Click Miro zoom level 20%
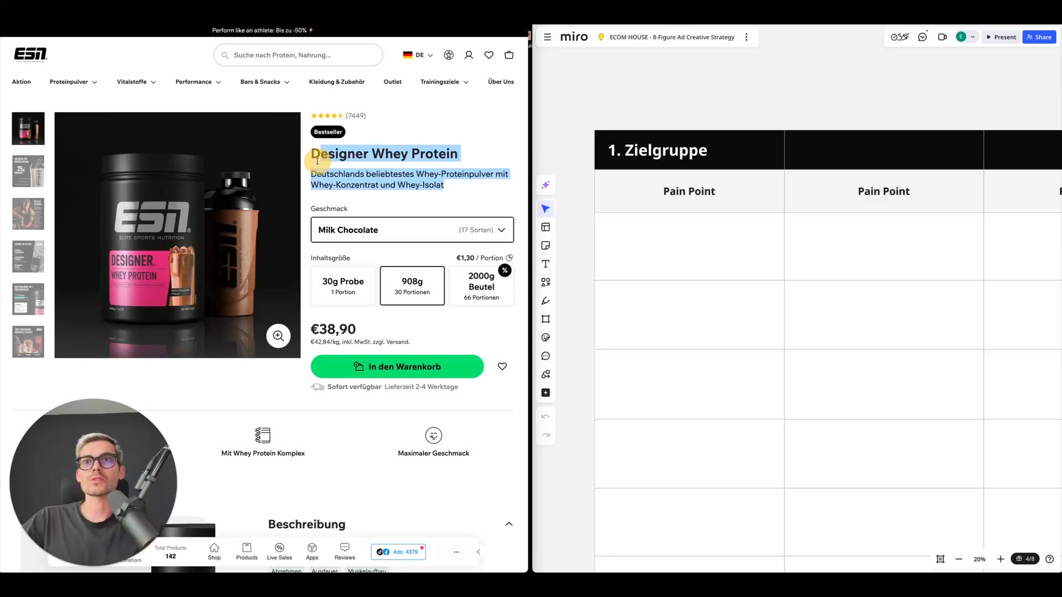1062x597 pixels. click(x=980, y=559)
